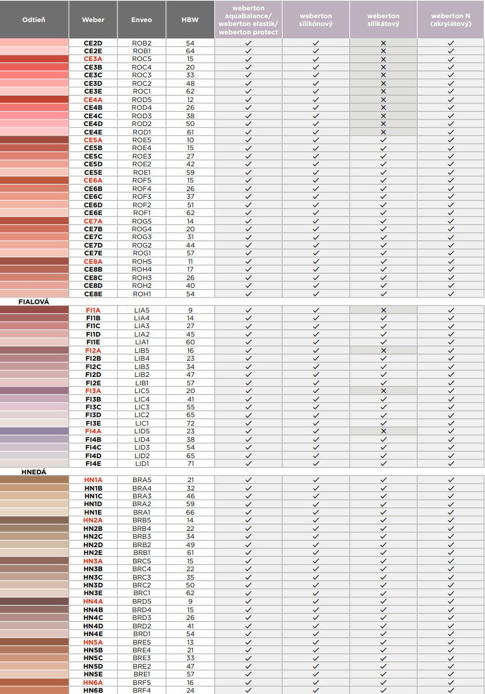Click akrylátový checkmark in row CE8E
The height and width of the screenshot is (694, 485).
coord(451,294)
